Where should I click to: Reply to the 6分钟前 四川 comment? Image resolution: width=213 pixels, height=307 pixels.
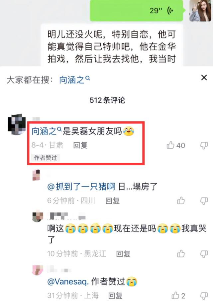click(112, 201)
